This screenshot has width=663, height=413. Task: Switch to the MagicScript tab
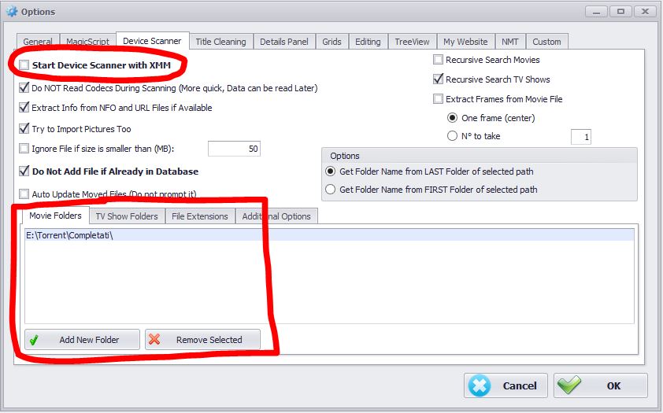point(87,42)
